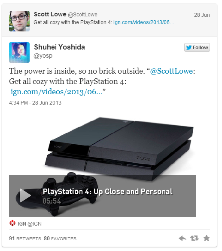Click the 28 Jun date link
Image resolution: width=222 pixels, height=251 pixels.
202,15
